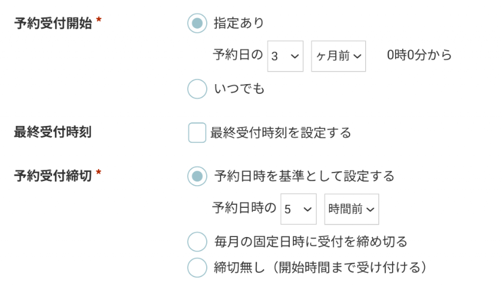Select the 指定あり radio button
Viewport: 502px width, 289px height.
click(197, 23)
